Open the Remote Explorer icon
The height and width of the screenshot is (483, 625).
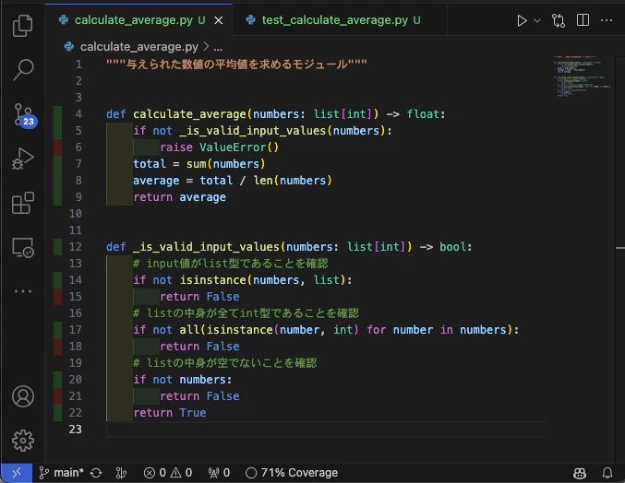[23, 248]
